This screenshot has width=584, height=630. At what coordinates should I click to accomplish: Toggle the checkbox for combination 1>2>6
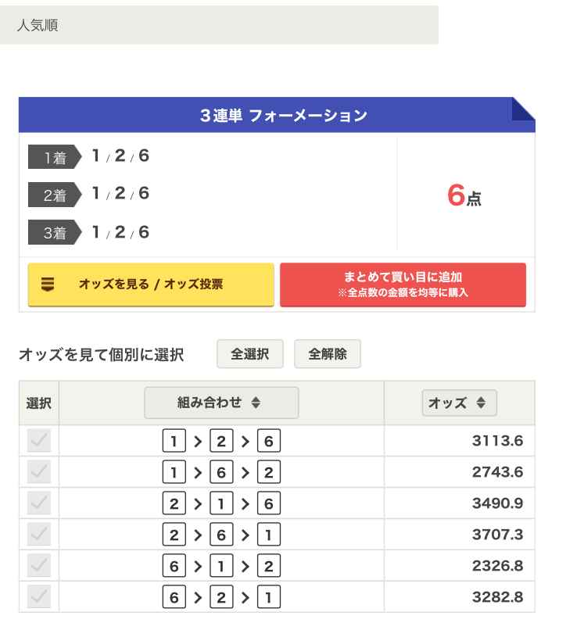pos(39,442)
